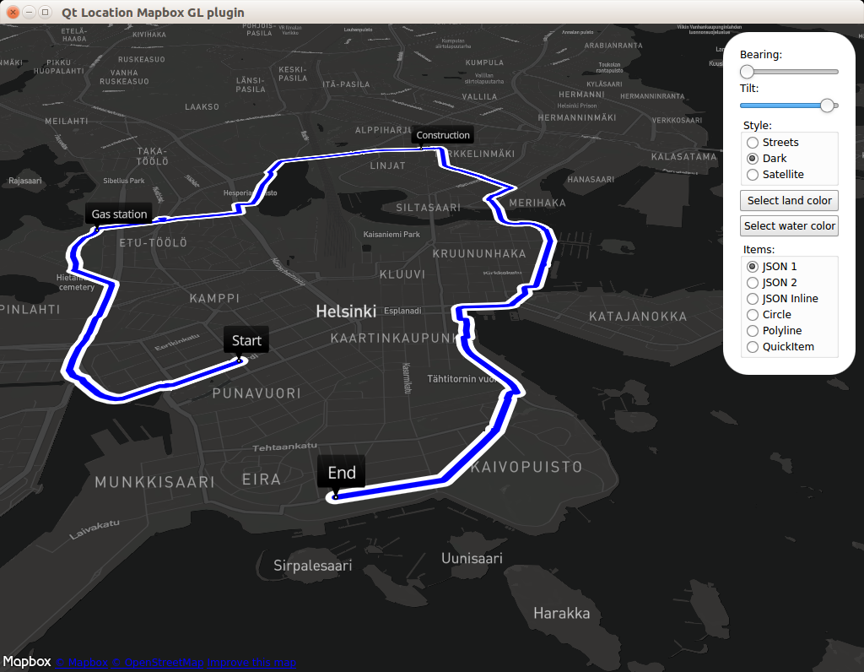
Task: Select the Polyline item option
Action: [x=753, y=330]
